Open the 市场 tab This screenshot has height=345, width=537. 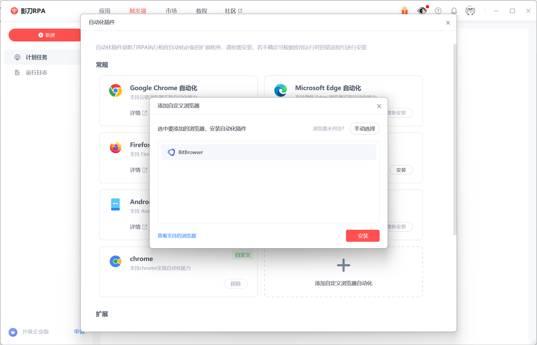(x=171, y=11)
